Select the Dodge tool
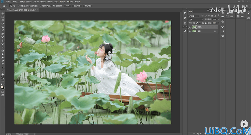The height and width of the screenshot is (135, 251). 3,57
